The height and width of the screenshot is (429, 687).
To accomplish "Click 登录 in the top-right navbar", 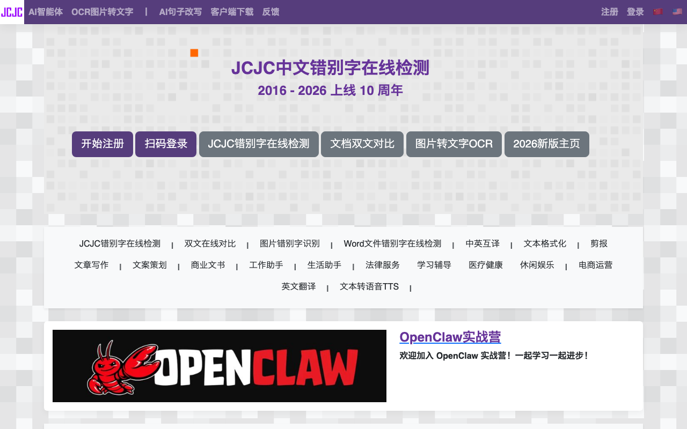I will pos(635,12).
